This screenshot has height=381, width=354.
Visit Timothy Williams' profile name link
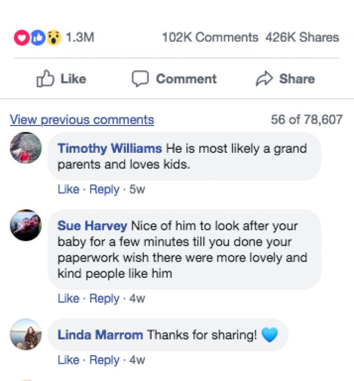110,148
